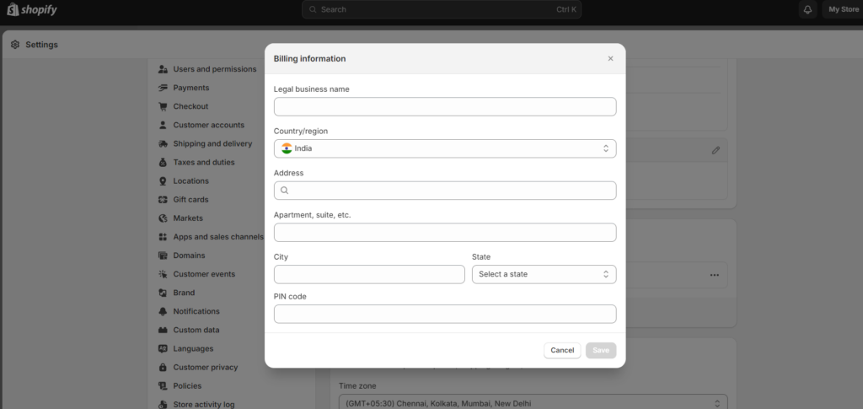Screen dimensions: 863x409
Task: Click the Customer accounts person icon
Action: click(163, 125)
